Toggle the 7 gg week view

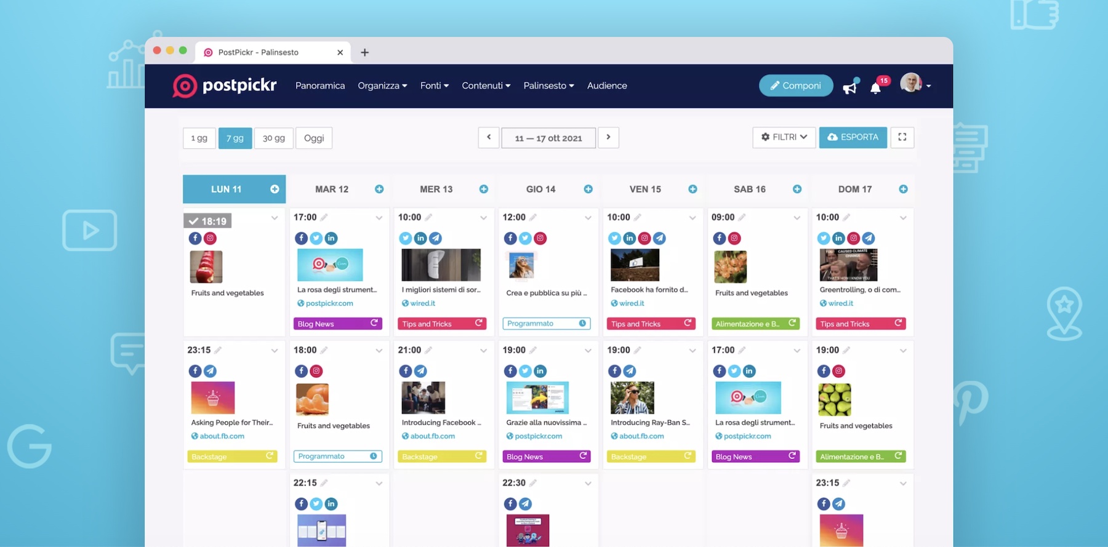tap(235, 138)
